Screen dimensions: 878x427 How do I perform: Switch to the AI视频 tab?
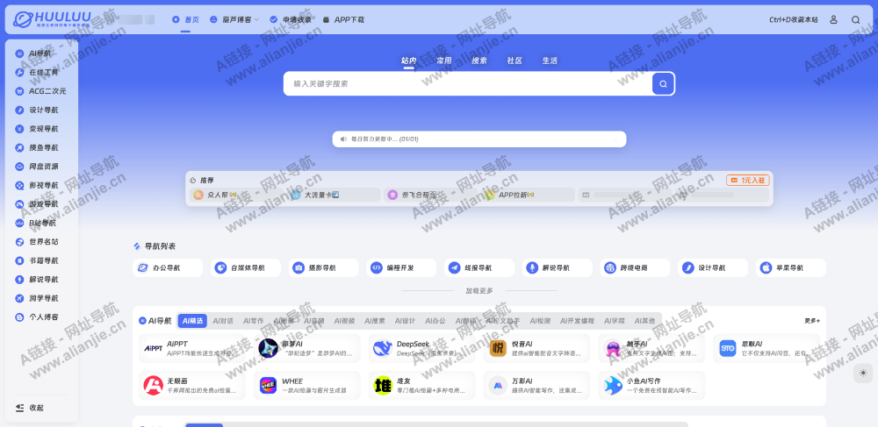pyautogui.click(x=344, y=321)
